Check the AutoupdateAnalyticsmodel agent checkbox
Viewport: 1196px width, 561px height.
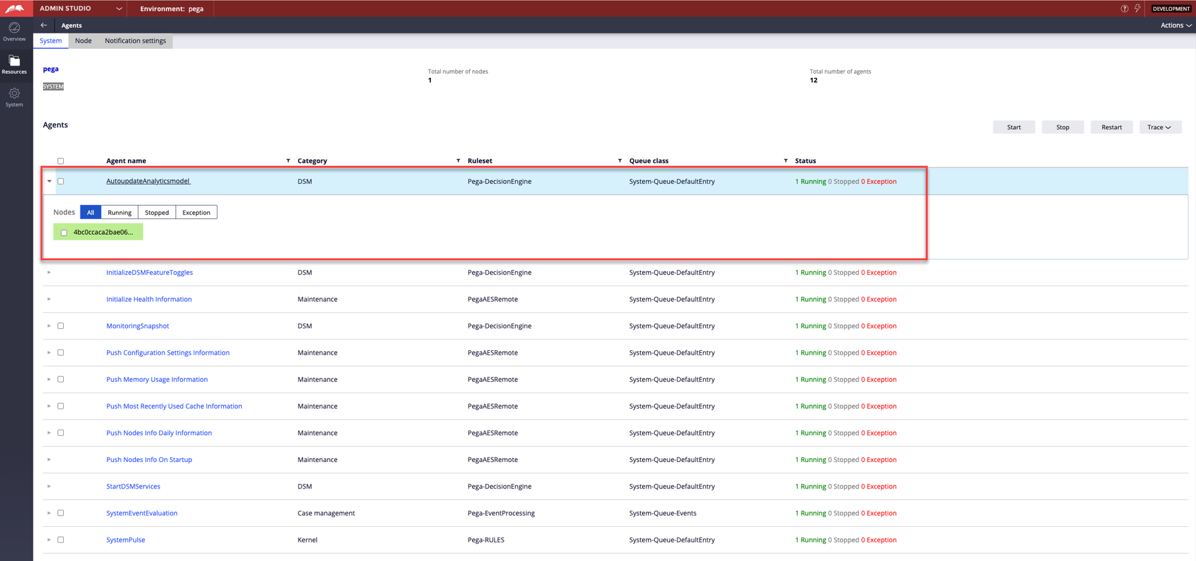click(60, 181)
